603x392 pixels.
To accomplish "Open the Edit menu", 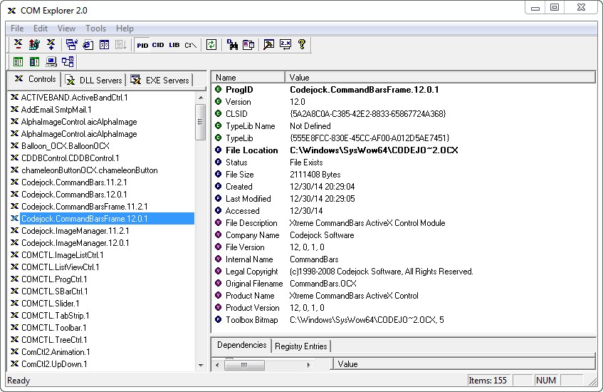I will point(41,29).
